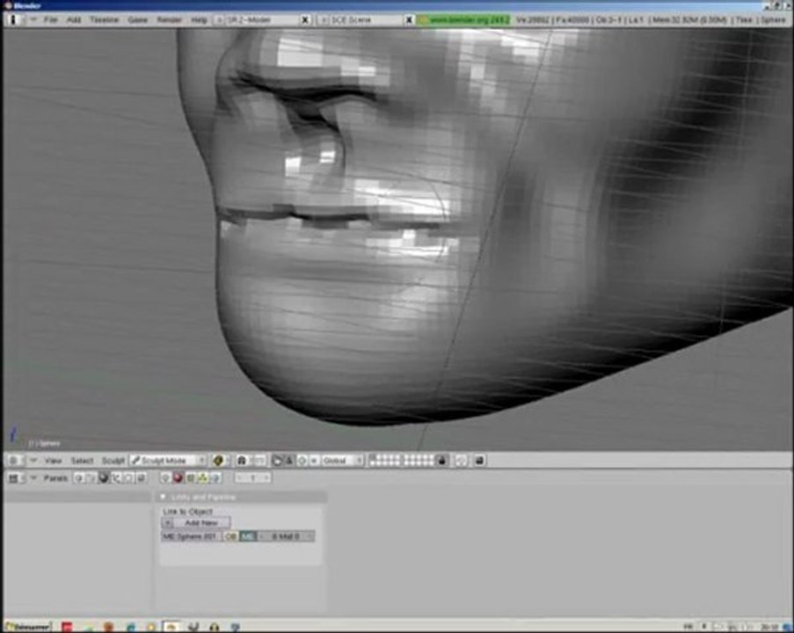Click the render this window icon
The width and height of the screenshot is (794, 633).
479,461
